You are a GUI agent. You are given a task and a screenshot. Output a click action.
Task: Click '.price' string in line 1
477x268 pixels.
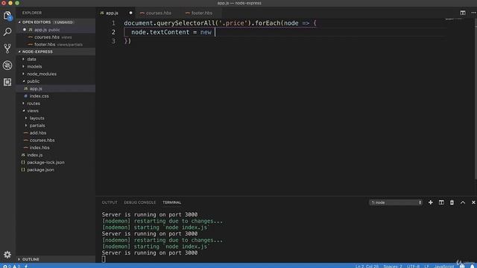[233, 23]
